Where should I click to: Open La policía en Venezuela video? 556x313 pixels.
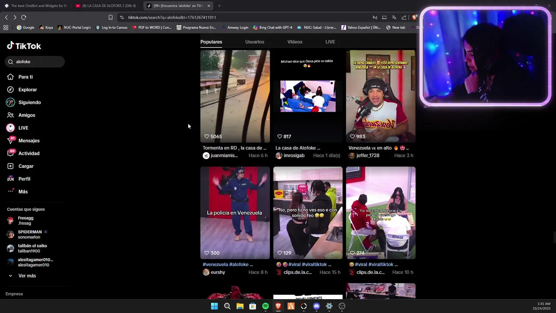pos(235,213)
